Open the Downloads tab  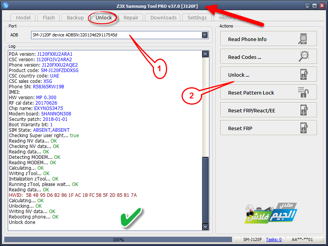pyautogui.click(x=163, y=17)
